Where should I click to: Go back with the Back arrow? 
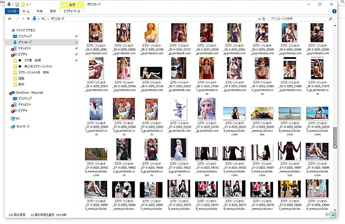(10, 19)
